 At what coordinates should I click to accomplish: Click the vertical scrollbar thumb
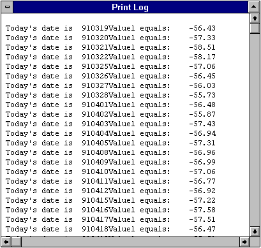coord(255,28)
